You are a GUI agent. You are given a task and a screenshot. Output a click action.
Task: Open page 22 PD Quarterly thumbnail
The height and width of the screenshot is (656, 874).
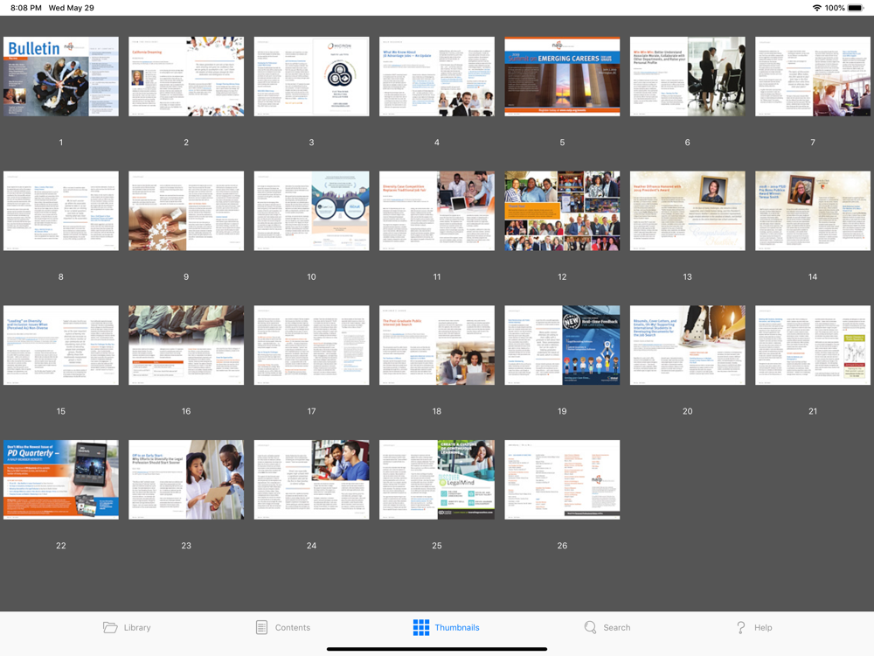pos(61,479)
